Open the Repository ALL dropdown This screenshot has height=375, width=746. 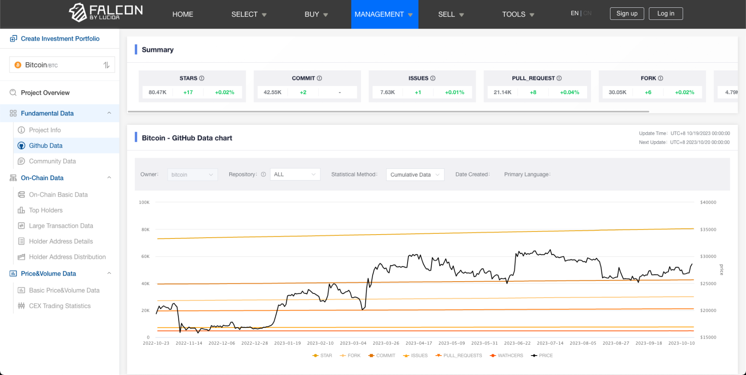(x=295, y=175)
